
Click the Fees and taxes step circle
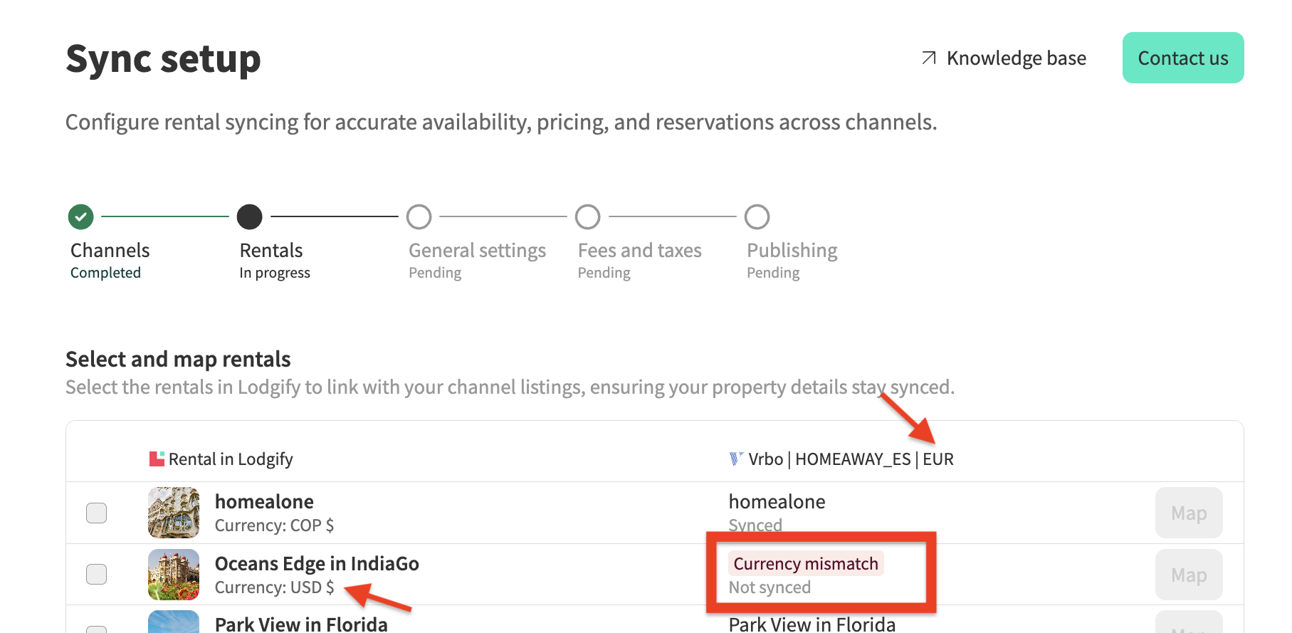588,216
